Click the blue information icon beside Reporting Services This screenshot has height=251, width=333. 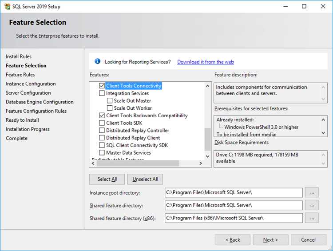coord(98,61)
